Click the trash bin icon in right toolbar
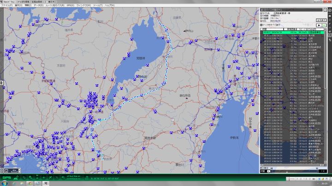This screenshot has height=186, width=332. pos(330,39)
